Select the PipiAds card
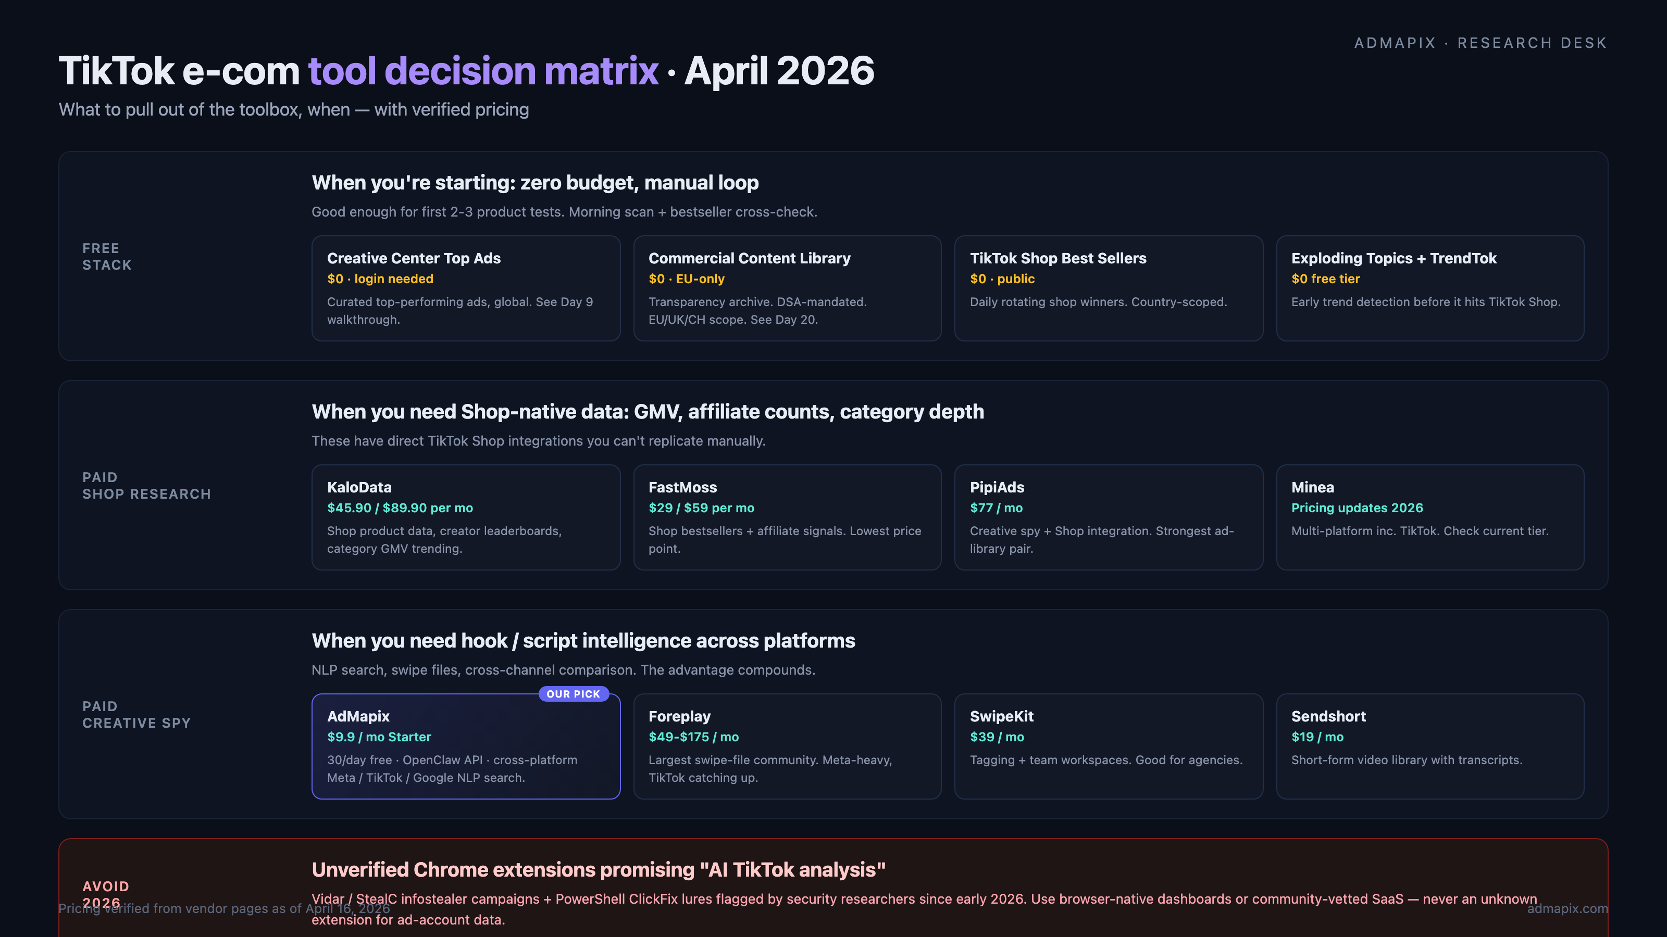 click(x=1108, y=517)
